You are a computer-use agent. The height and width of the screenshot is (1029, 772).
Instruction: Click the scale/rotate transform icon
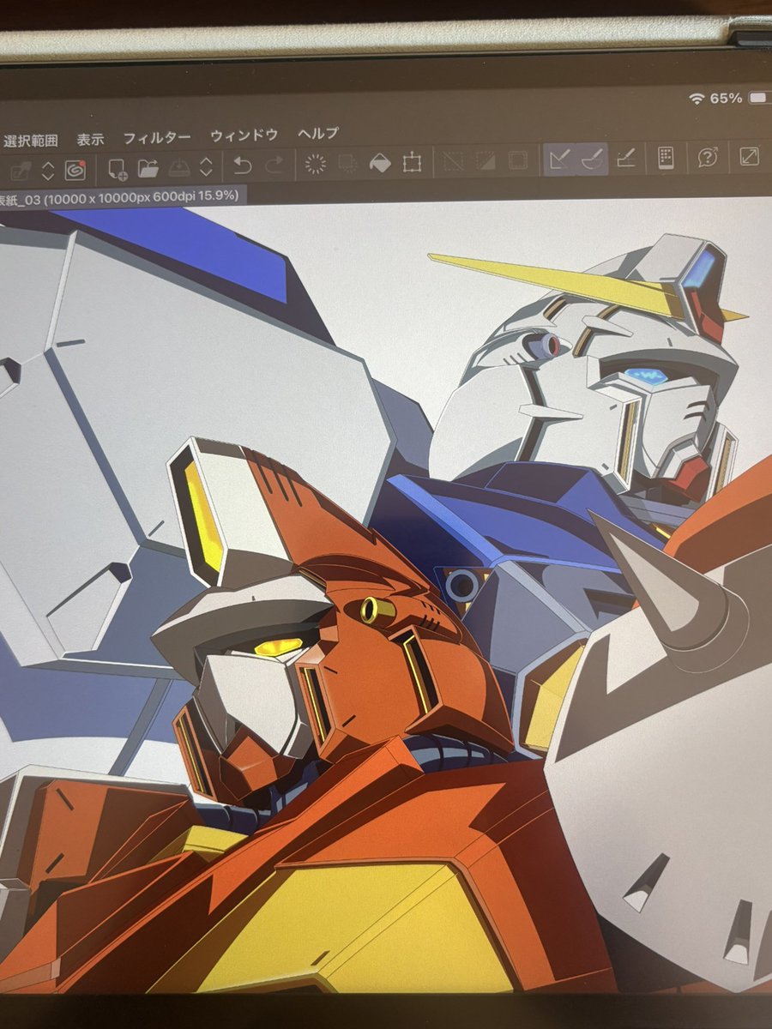tap(413, 161)
